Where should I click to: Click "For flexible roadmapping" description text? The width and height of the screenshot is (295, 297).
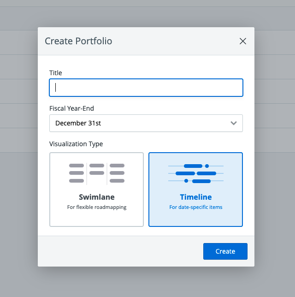[x=97, y=207]
